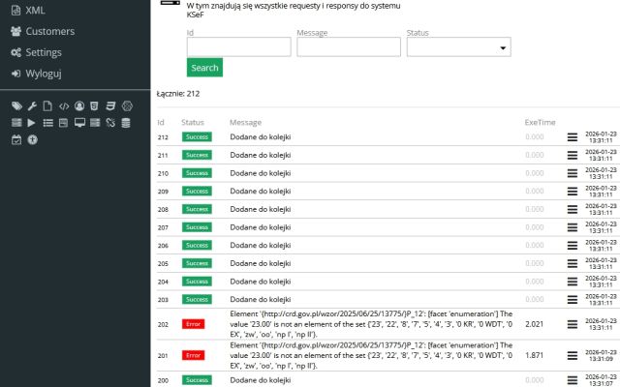The height and width of the screenshot is (387, 620).
Task: Click the CSS3 shield icon
Action: [x=110, y=105]
